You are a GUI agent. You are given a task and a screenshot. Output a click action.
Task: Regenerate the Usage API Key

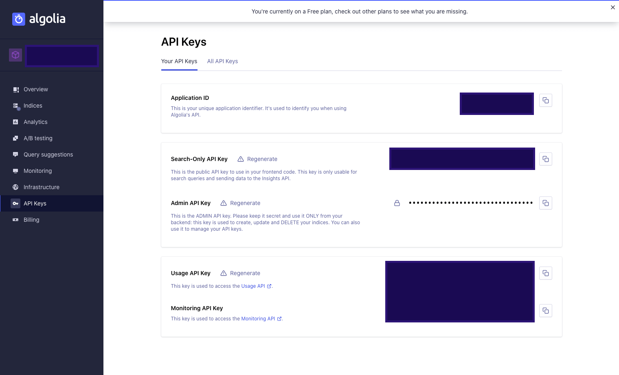(x=240, y=273)
